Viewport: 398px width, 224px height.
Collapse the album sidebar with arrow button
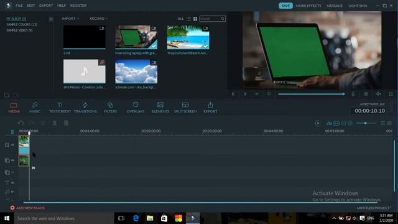pyautogui.click(x=51, y=19)
